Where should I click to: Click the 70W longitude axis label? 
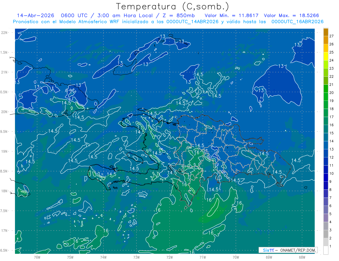236,257
